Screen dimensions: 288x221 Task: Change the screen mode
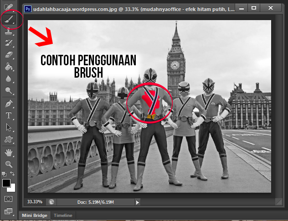coord(9,211)
